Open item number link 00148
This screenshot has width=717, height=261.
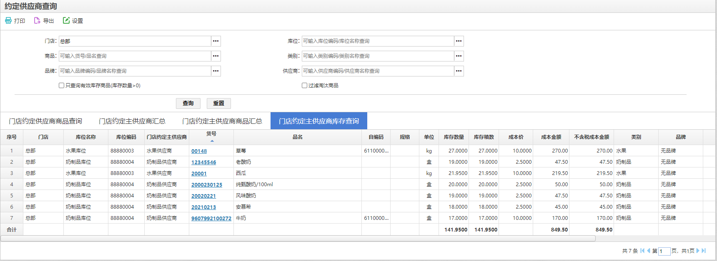199,151
